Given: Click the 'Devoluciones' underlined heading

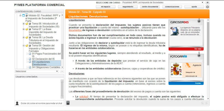Looking at the screenshot, I should (76, 73).
